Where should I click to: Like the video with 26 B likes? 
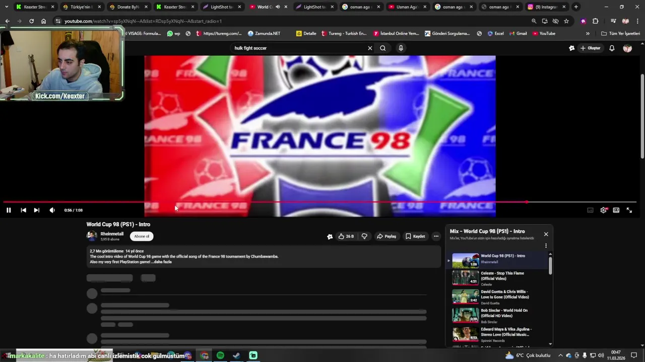(346, 236)
